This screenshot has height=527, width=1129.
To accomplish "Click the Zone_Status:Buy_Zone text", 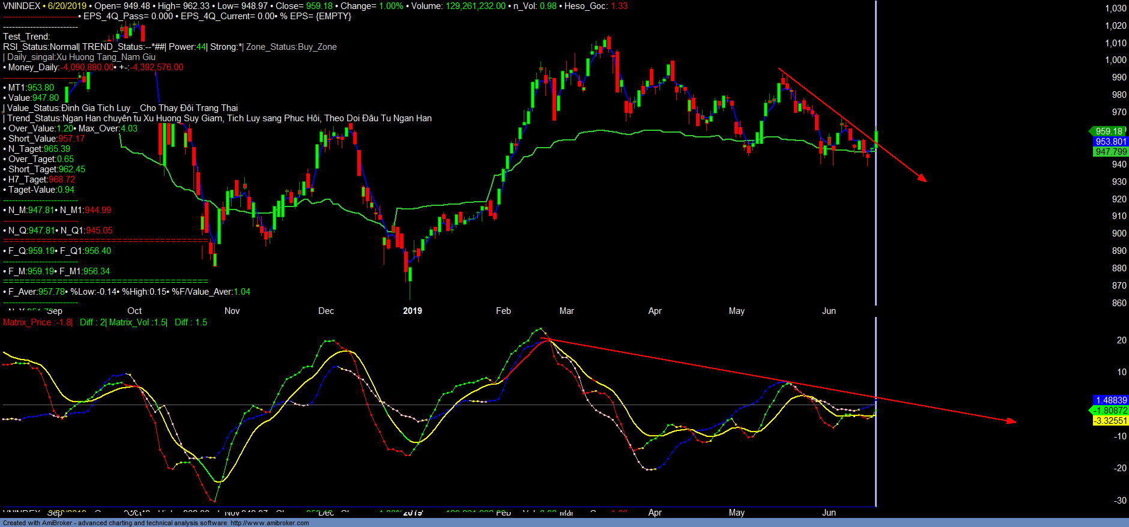I will point(291,47).
